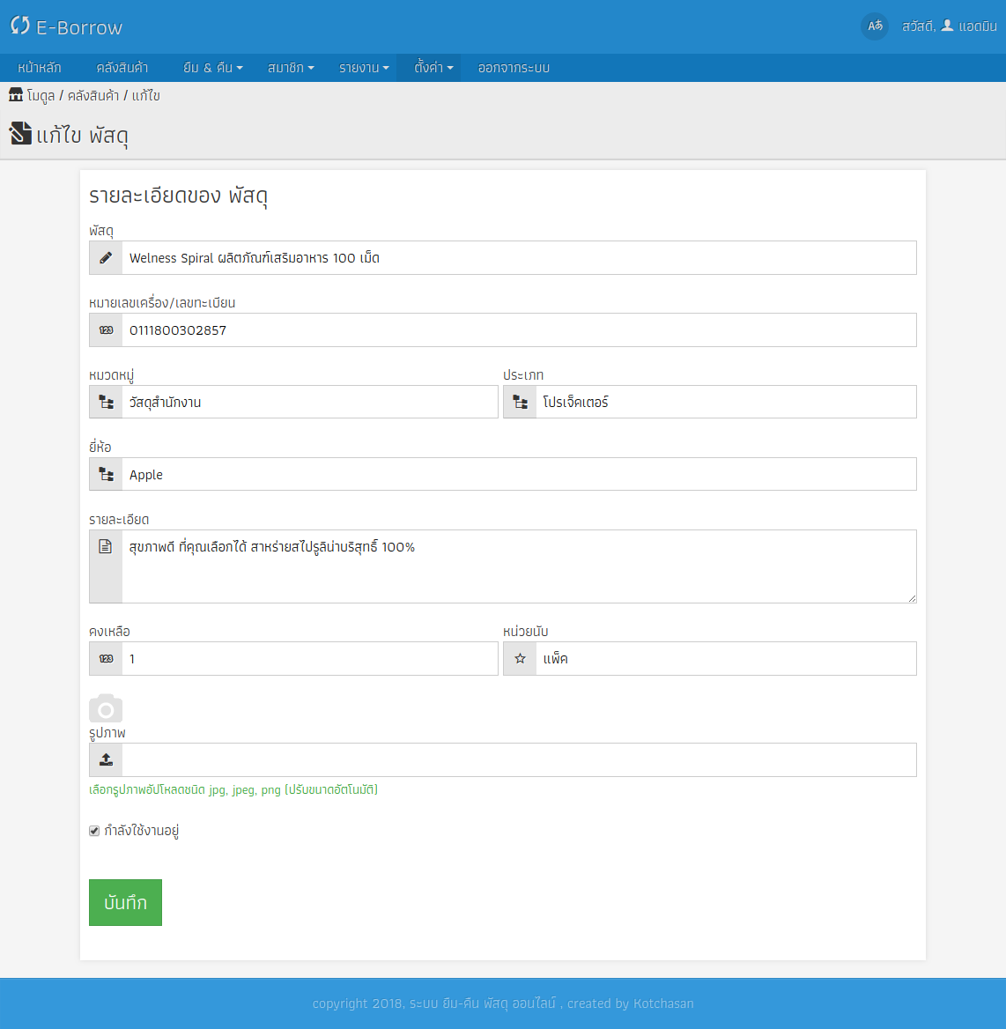Click the แก้ไข พัสดุ page title
1006x1029 pixels.
[83, 135]
